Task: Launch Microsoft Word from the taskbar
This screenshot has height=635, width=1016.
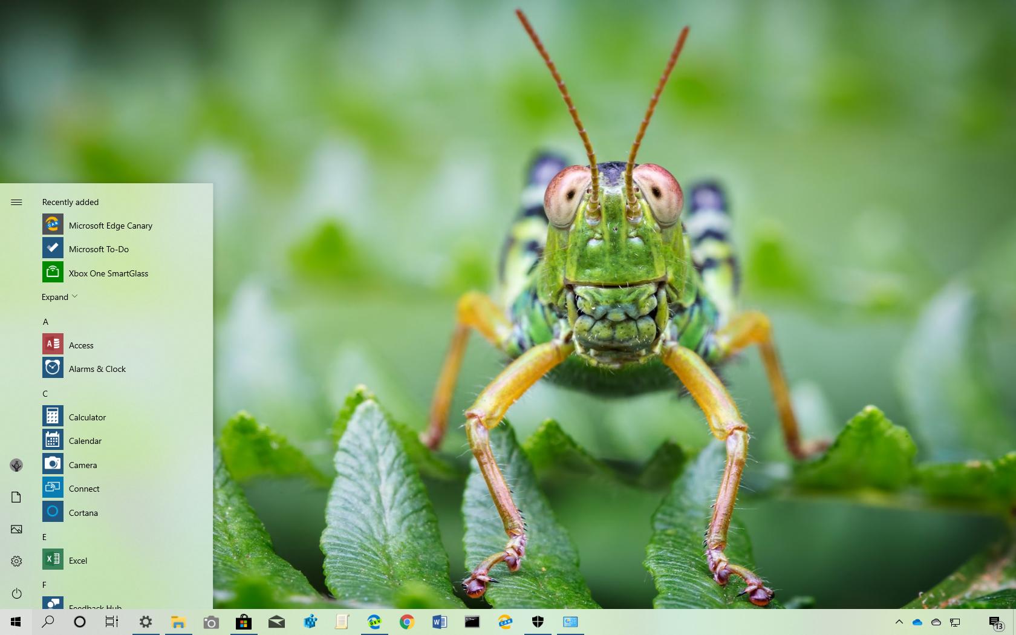Action: coord(440,622)
